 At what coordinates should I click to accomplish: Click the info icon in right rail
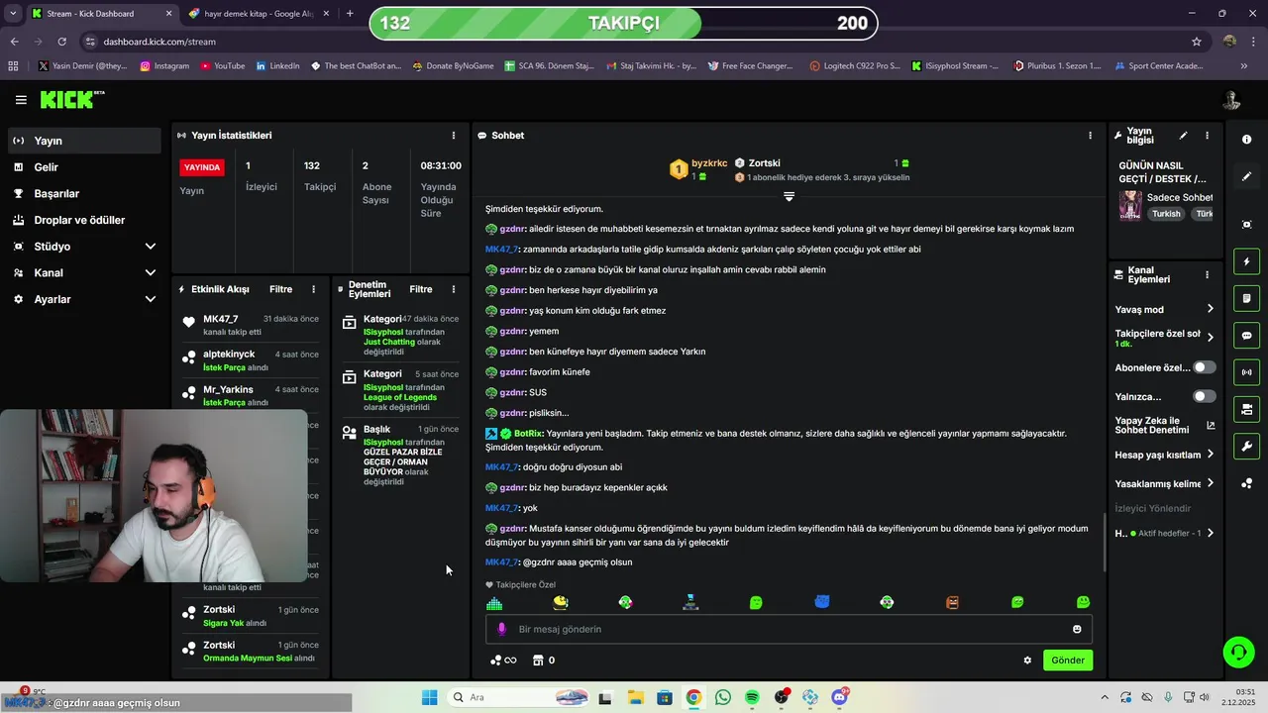(1246, 140)
